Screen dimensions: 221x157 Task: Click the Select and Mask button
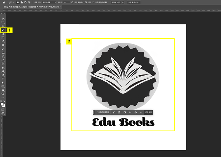point(134,3)
